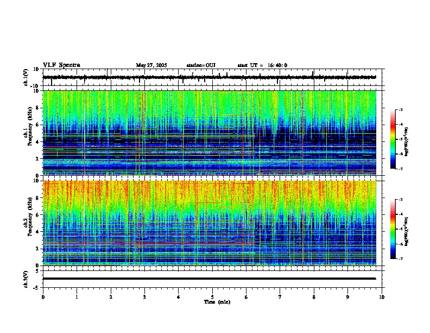Click the "station=OUI" header label

(201, 65)
